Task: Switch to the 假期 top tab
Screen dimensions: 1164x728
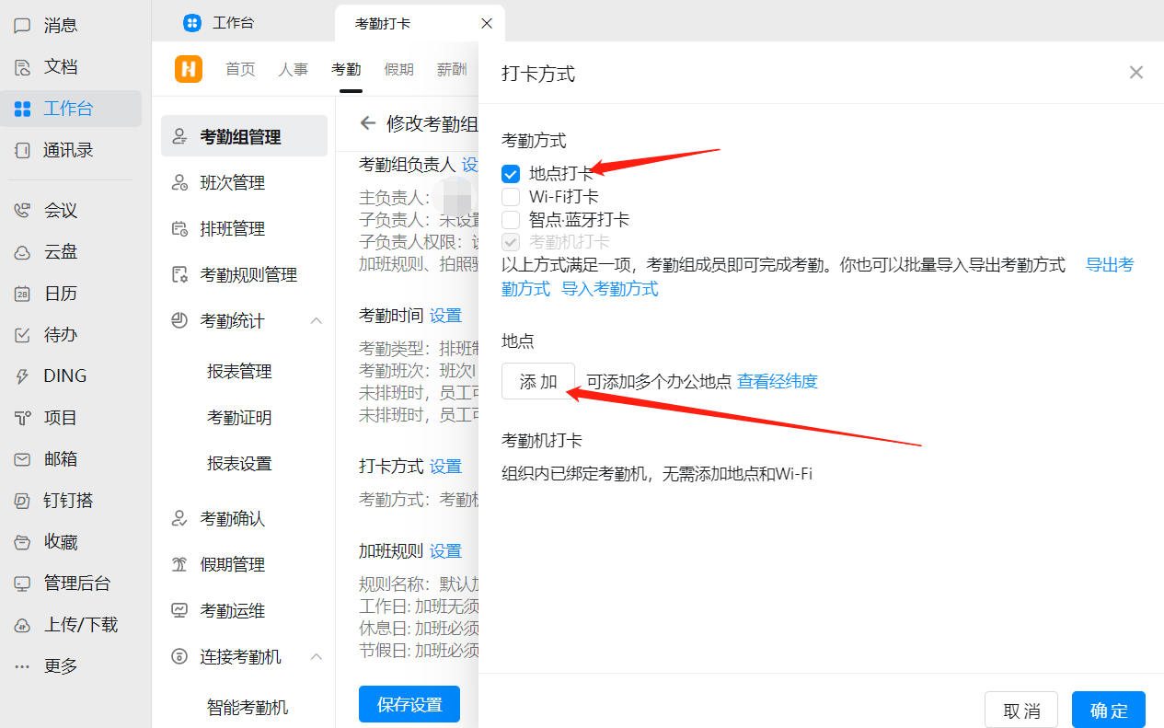Action: point(398,68)
